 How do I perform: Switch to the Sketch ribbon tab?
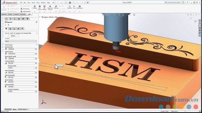[x=10, y=14]
